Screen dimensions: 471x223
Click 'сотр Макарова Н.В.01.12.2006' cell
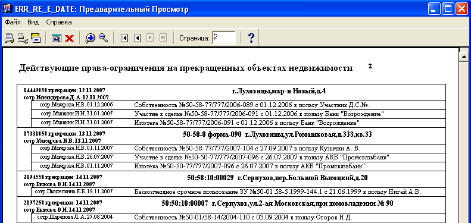tap(76, 105)
